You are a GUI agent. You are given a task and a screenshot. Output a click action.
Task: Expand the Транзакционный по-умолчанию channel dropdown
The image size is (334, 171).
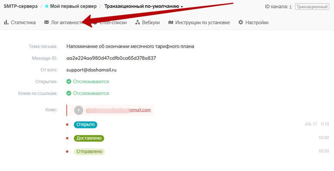click(x=182, y=7)
